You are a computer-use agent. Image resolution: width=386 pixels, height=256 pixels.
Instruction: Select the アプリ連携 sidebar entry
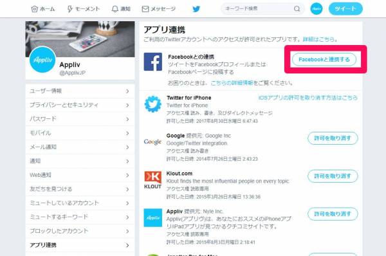coord(80,245)
